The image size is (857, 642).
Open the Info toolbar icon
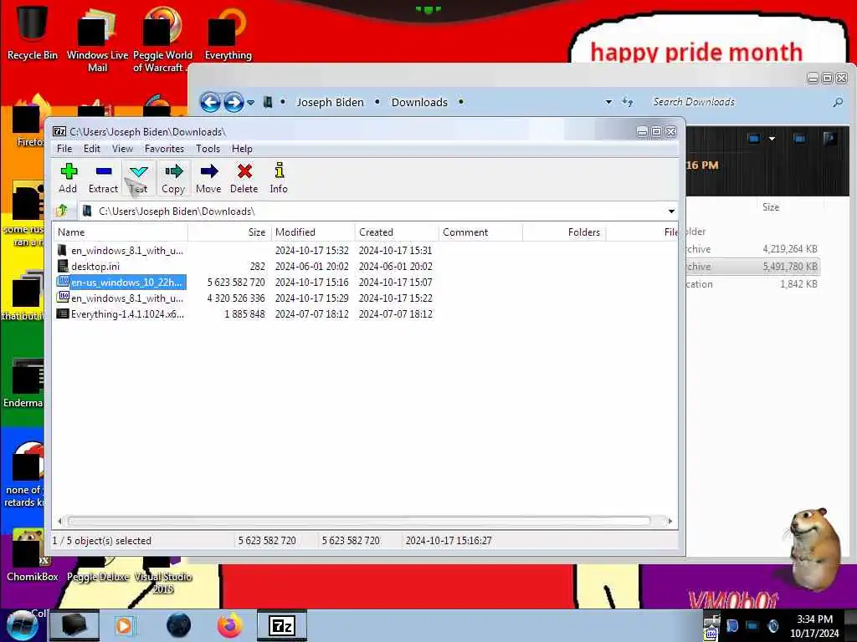[279, 178]
